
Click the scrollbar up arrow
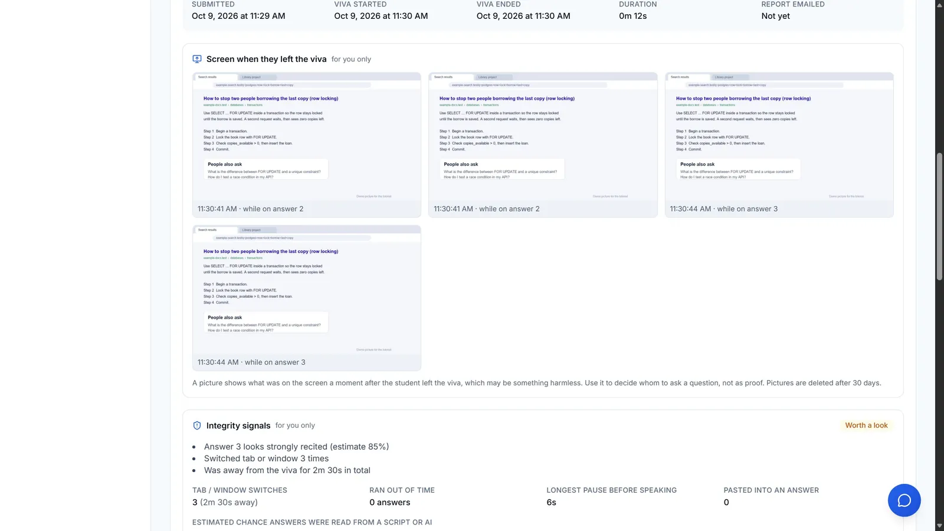pyautogui.click(x=939, y=5)
